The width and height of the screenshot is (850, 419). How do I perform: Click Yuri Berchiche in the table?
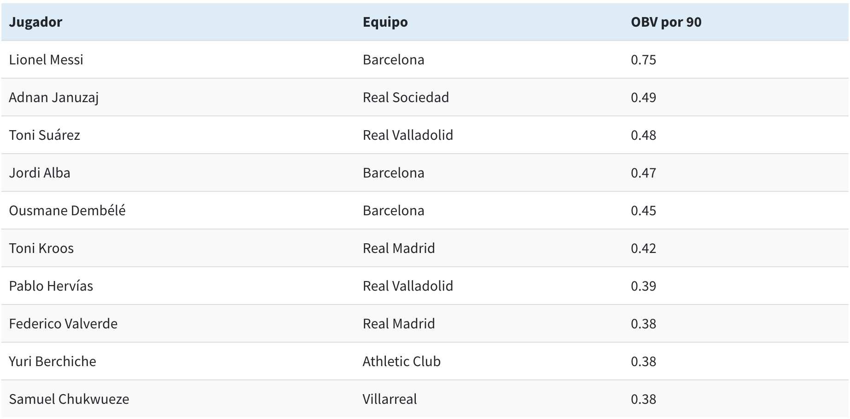pos(52,362)
